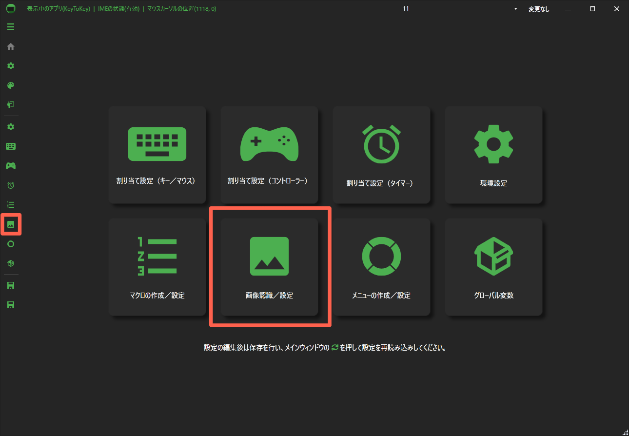
Task: Click the gear icon above the keyboard icon
Action: (11, 127)
